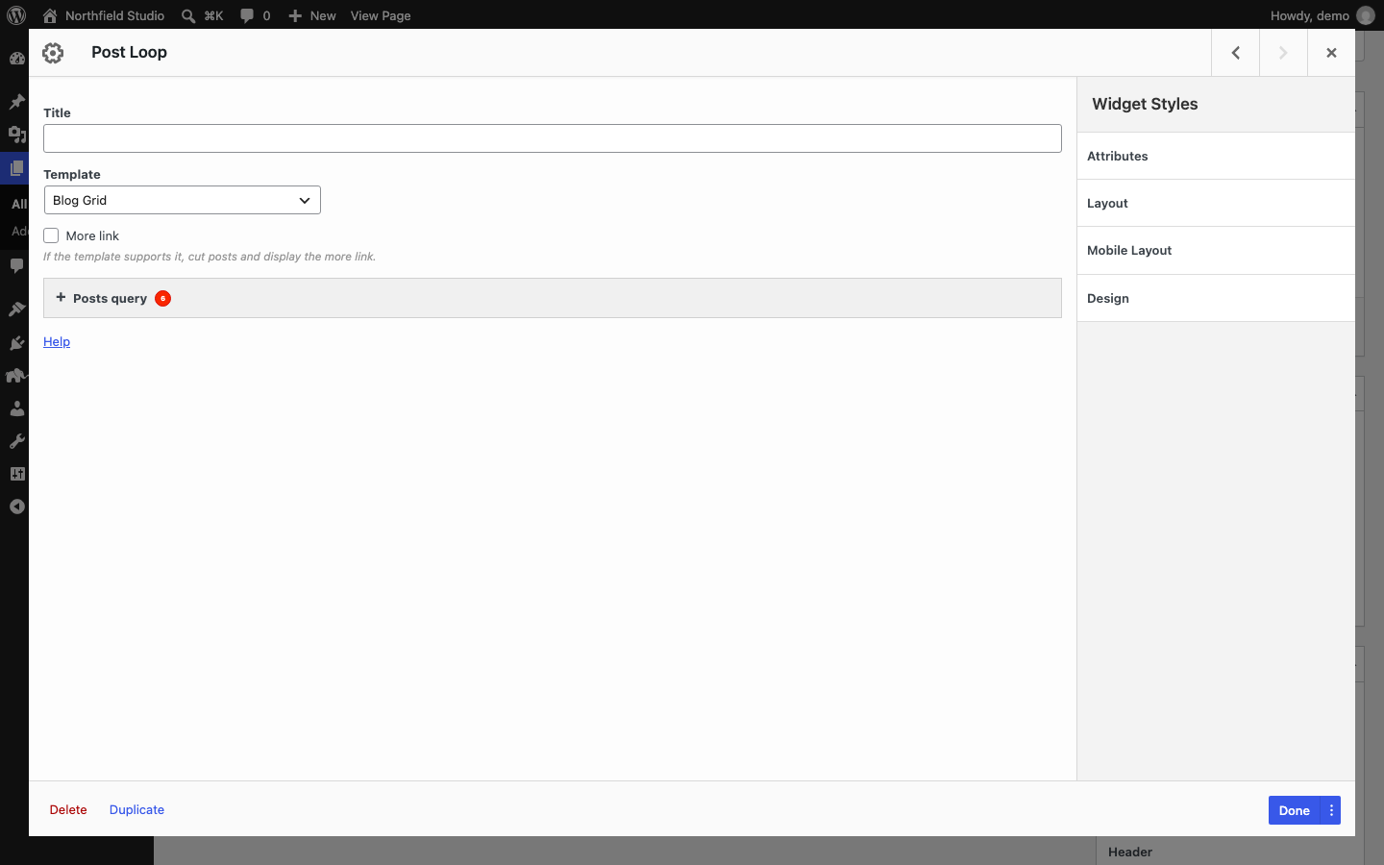Expand the Attributes widget styles section

[1216, 156]
